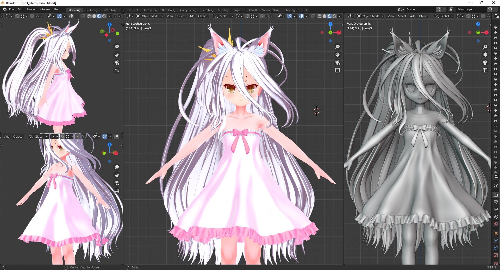This screenshot has height=270, width=500.
Task: Click zoom magnifier in bottom-left viewport
Action: point(117,167)
